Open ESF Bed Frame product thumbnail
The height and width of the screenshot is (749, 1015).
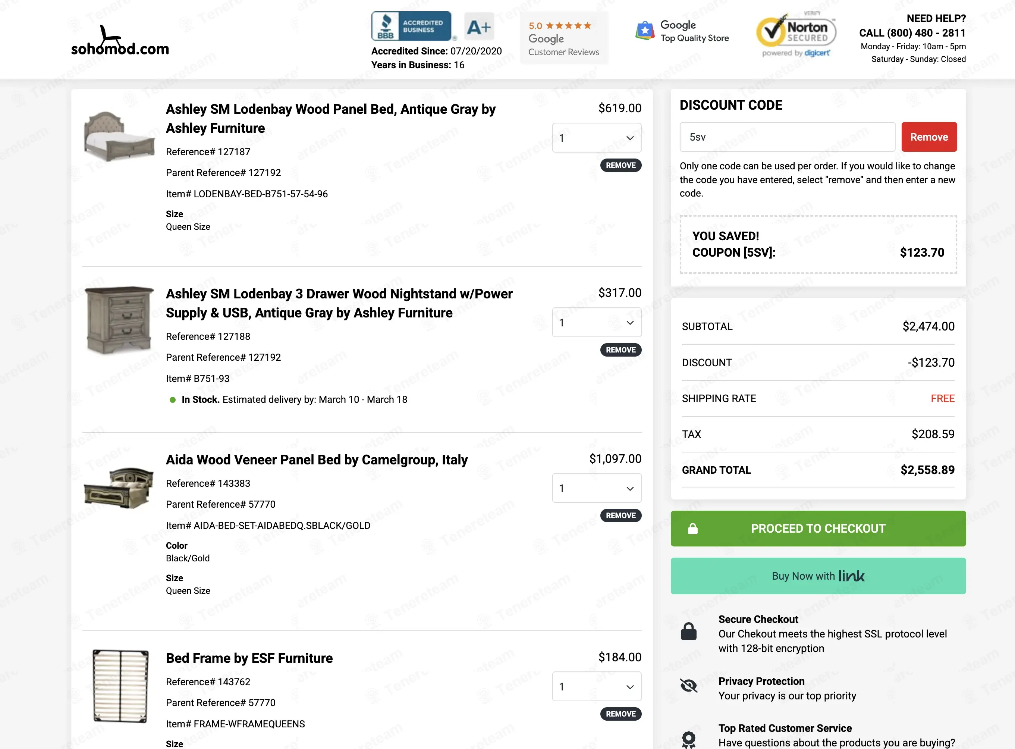tap(120, 686)
